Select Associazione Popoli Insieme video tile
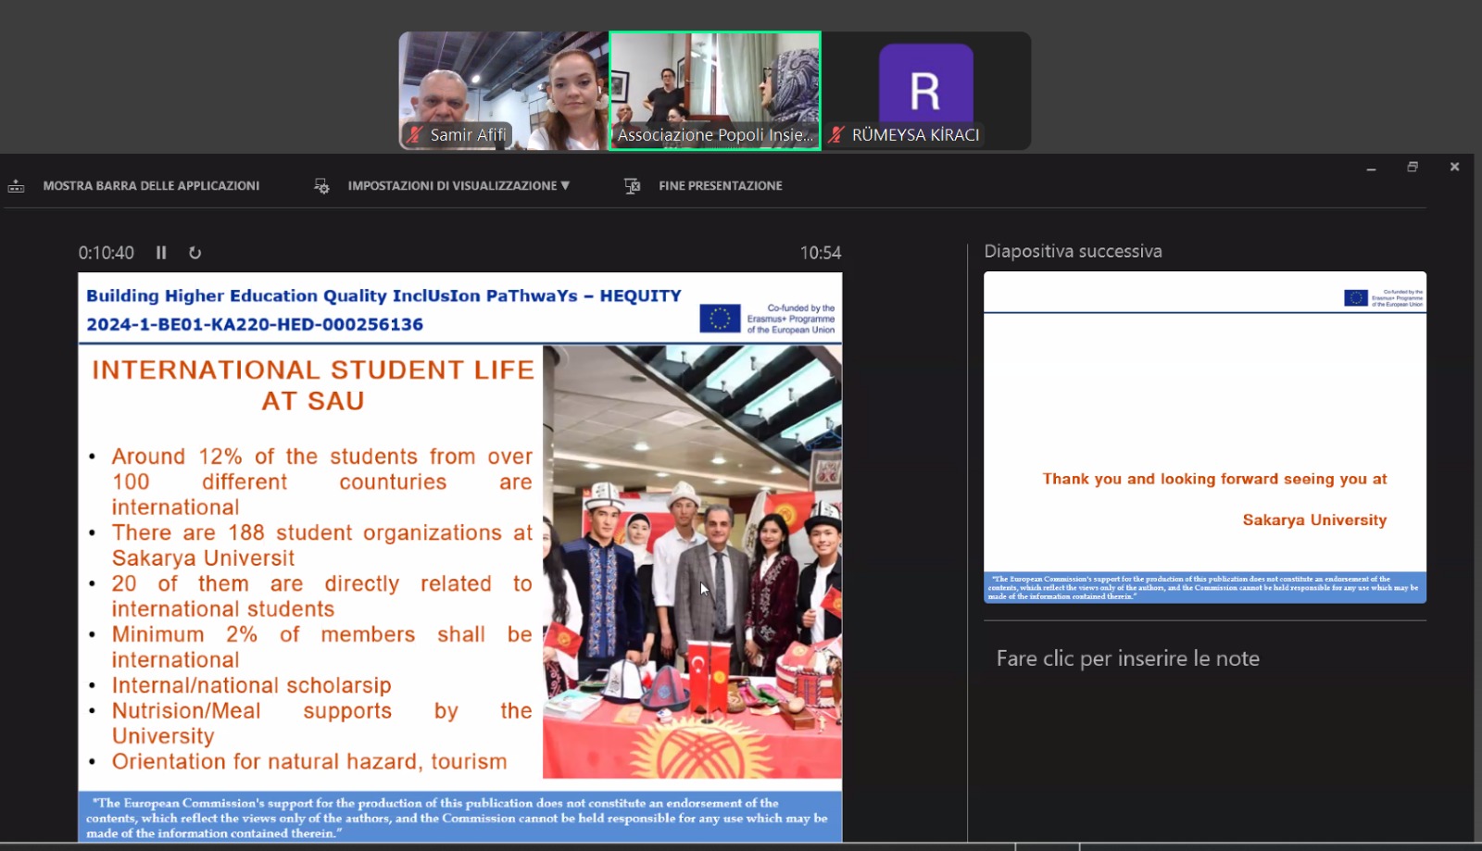Viewport: 1482px width, 851px height. click(x=714, y=91)
